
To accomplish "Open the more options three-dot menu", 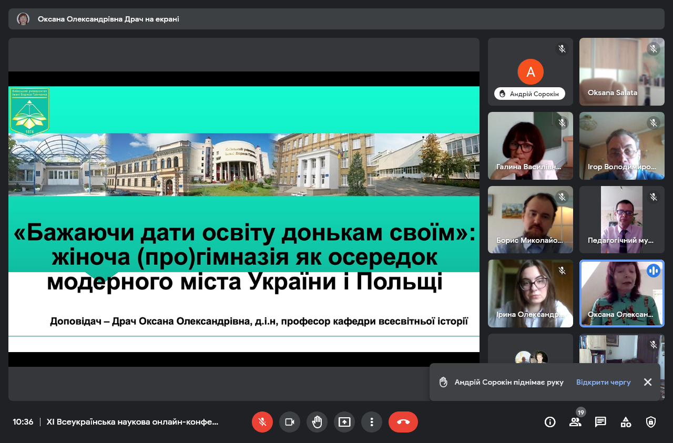I will (x=371, y=422).
